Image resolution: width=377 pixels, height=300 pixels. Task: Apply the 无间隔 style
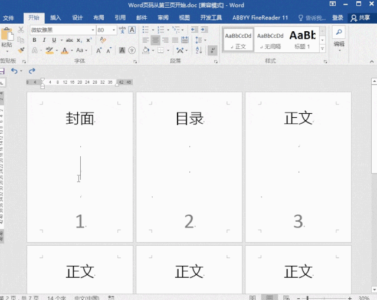click(270, 40)
